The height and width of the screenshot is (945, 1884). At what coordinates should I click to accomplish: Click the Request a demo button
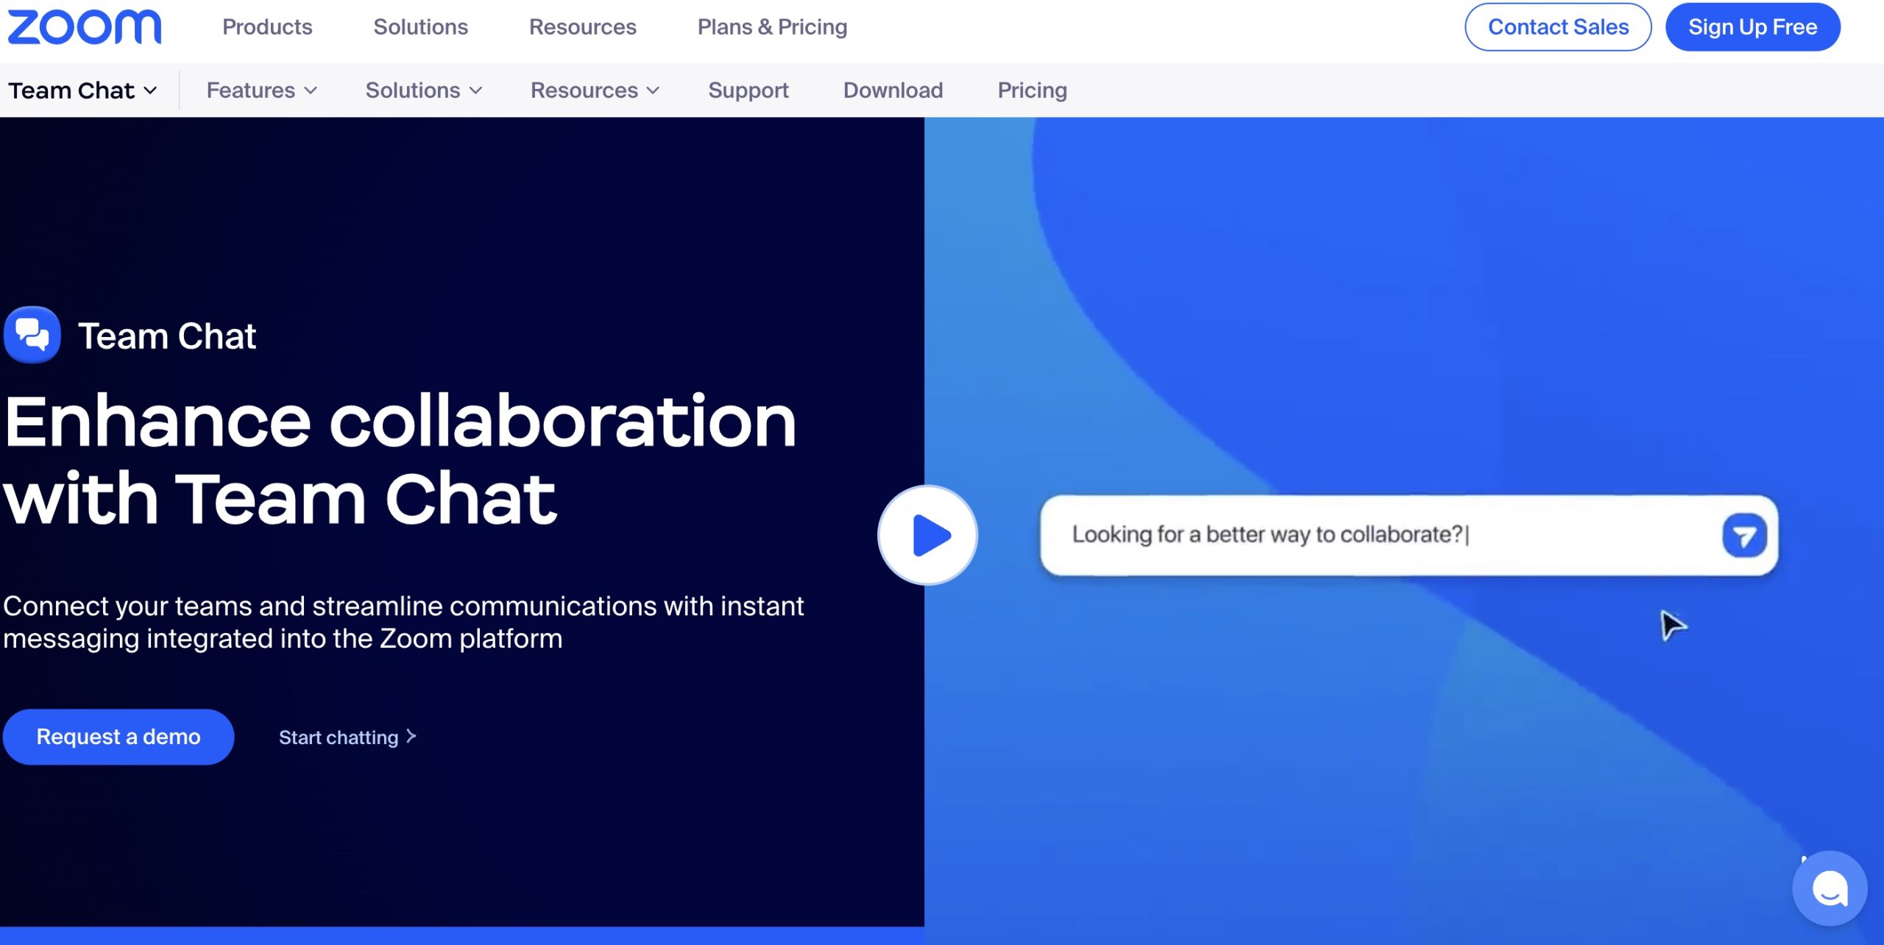118,737
